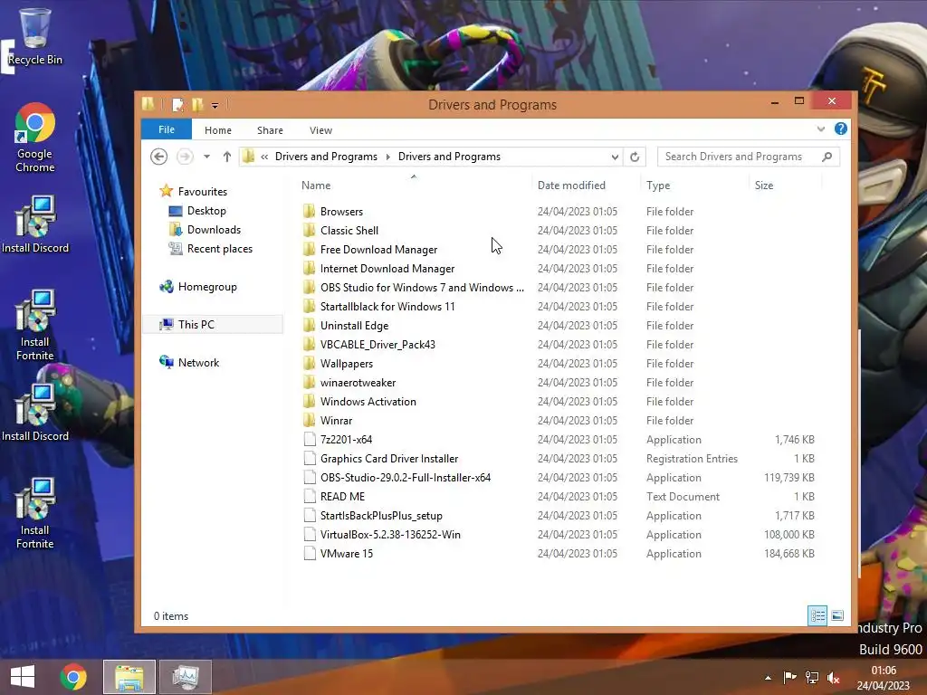The width and height of the screenshot is (927, 695).
Task: Select the Graphics Card Driver Installer file
Action: click(389, 459)
